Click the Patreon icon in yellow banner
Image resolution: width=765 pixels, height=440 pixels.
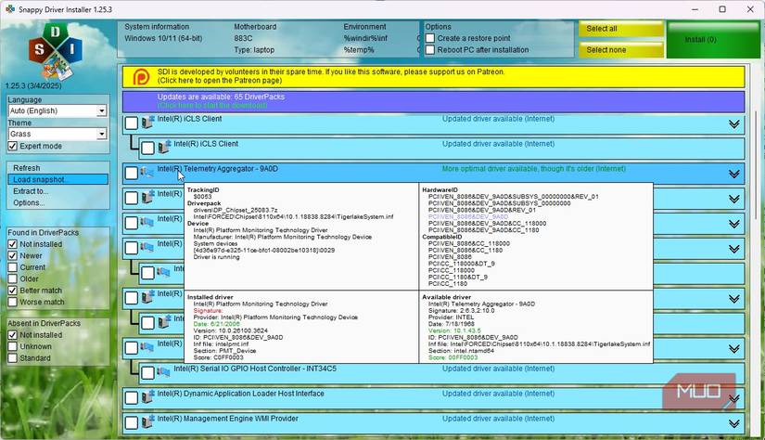click(142, 76)
